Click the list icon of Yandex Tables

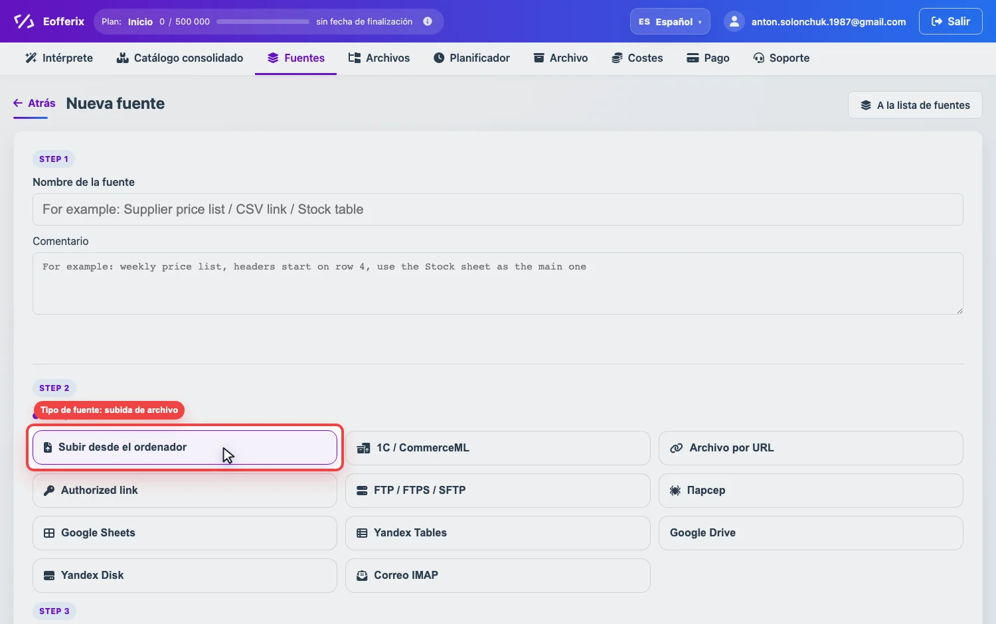point(362,533)
